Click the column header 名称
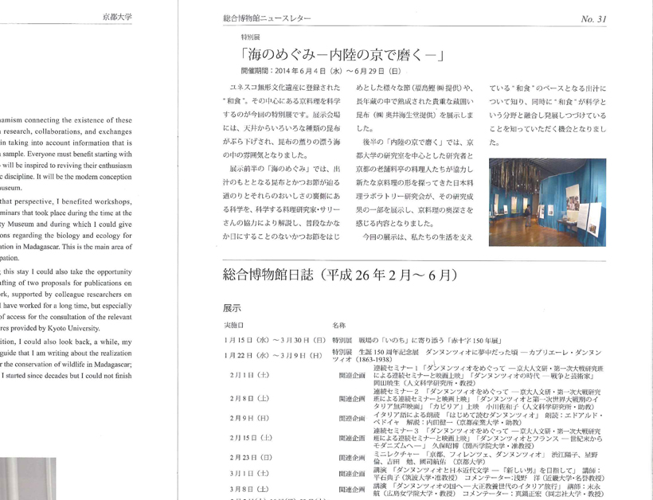 tap(338, 325)
